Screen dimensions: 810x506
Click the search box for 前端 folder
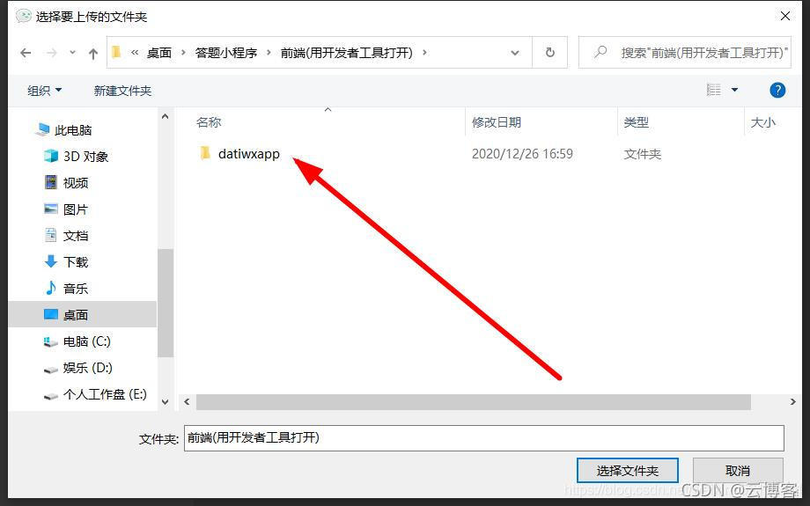click(684, 52)
